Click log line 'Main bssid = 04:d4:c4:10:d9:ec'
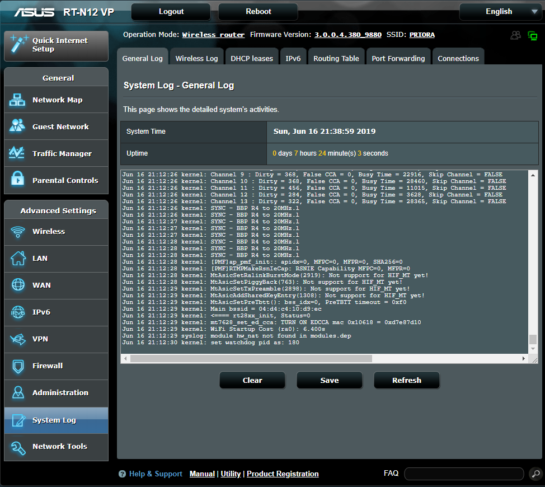545x487 pixels. pyautogui.click(x=222, y=309)
